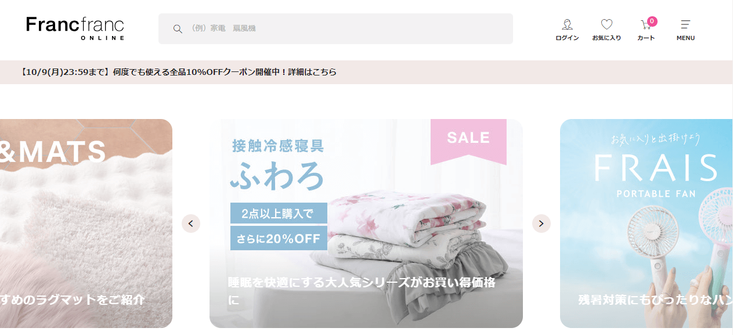Screen dimensions: 733x335
Task: Click the Francfranc ONLINE logo
Action: 75,28
